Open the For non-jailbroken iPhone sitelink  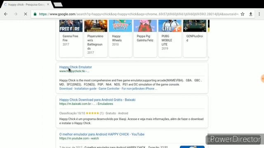(x=139, y=89)
